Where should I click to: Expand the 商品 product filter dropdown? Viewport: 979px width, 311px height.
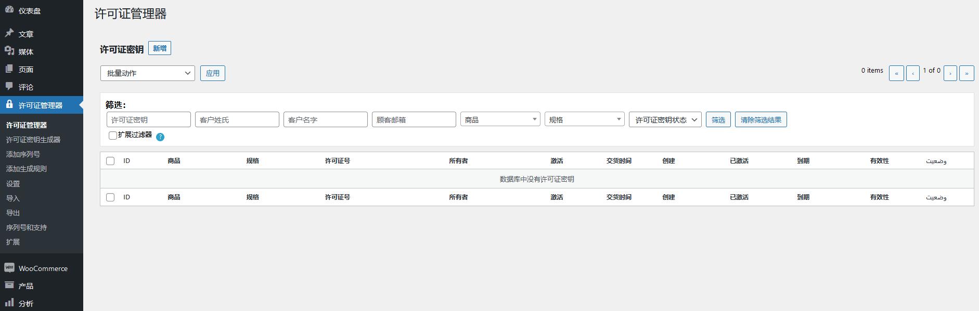pyautogui.click(x=500, y=119)
